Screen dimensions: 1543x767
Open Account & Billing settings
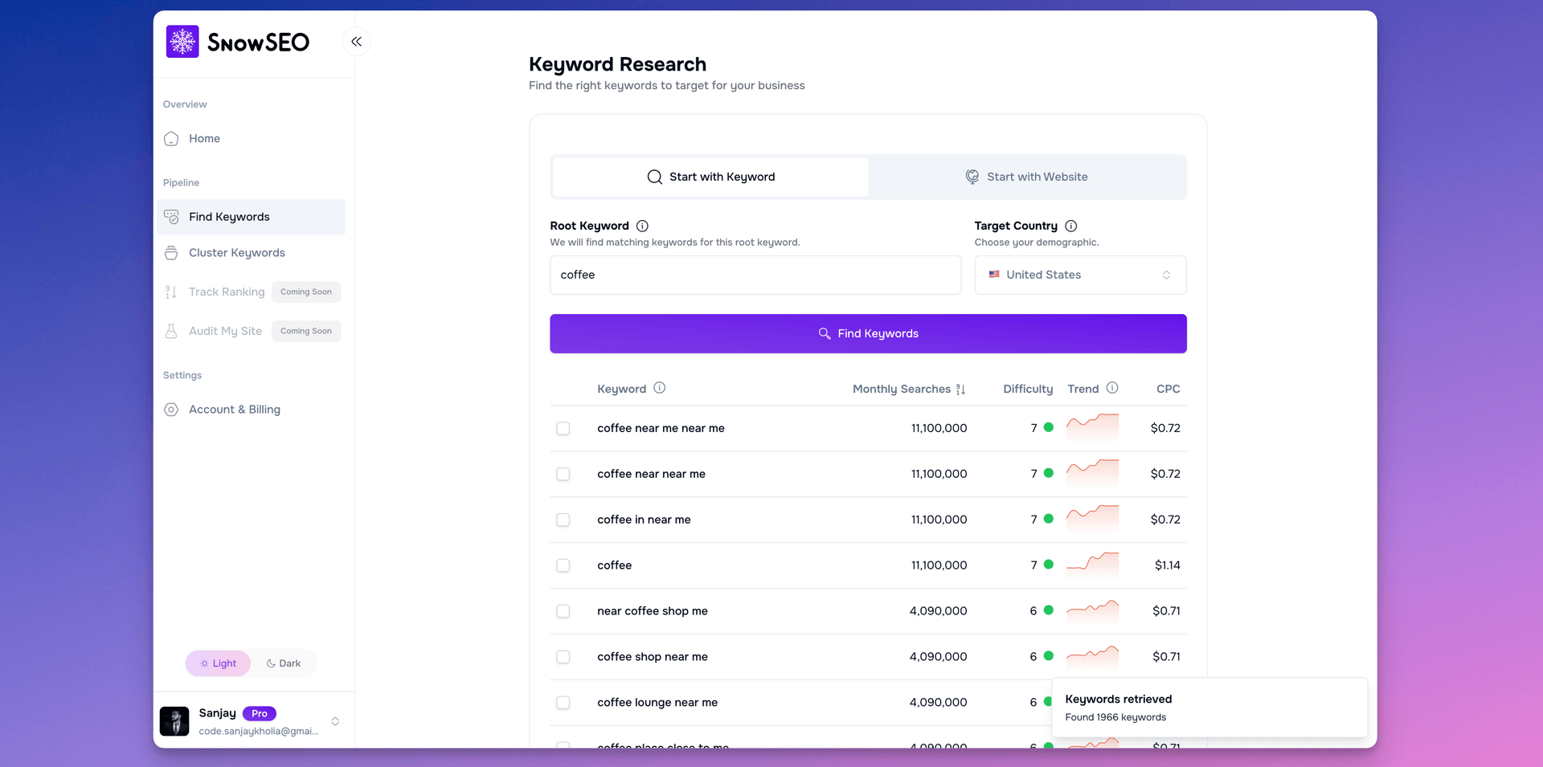coord(234,410)
